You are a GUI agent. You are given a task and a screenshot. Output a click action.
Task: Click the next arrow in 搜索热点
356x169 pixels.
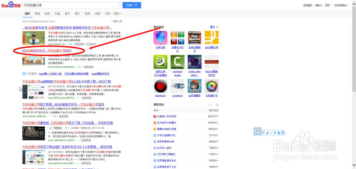pyautogui.click(x=217, y=105)
